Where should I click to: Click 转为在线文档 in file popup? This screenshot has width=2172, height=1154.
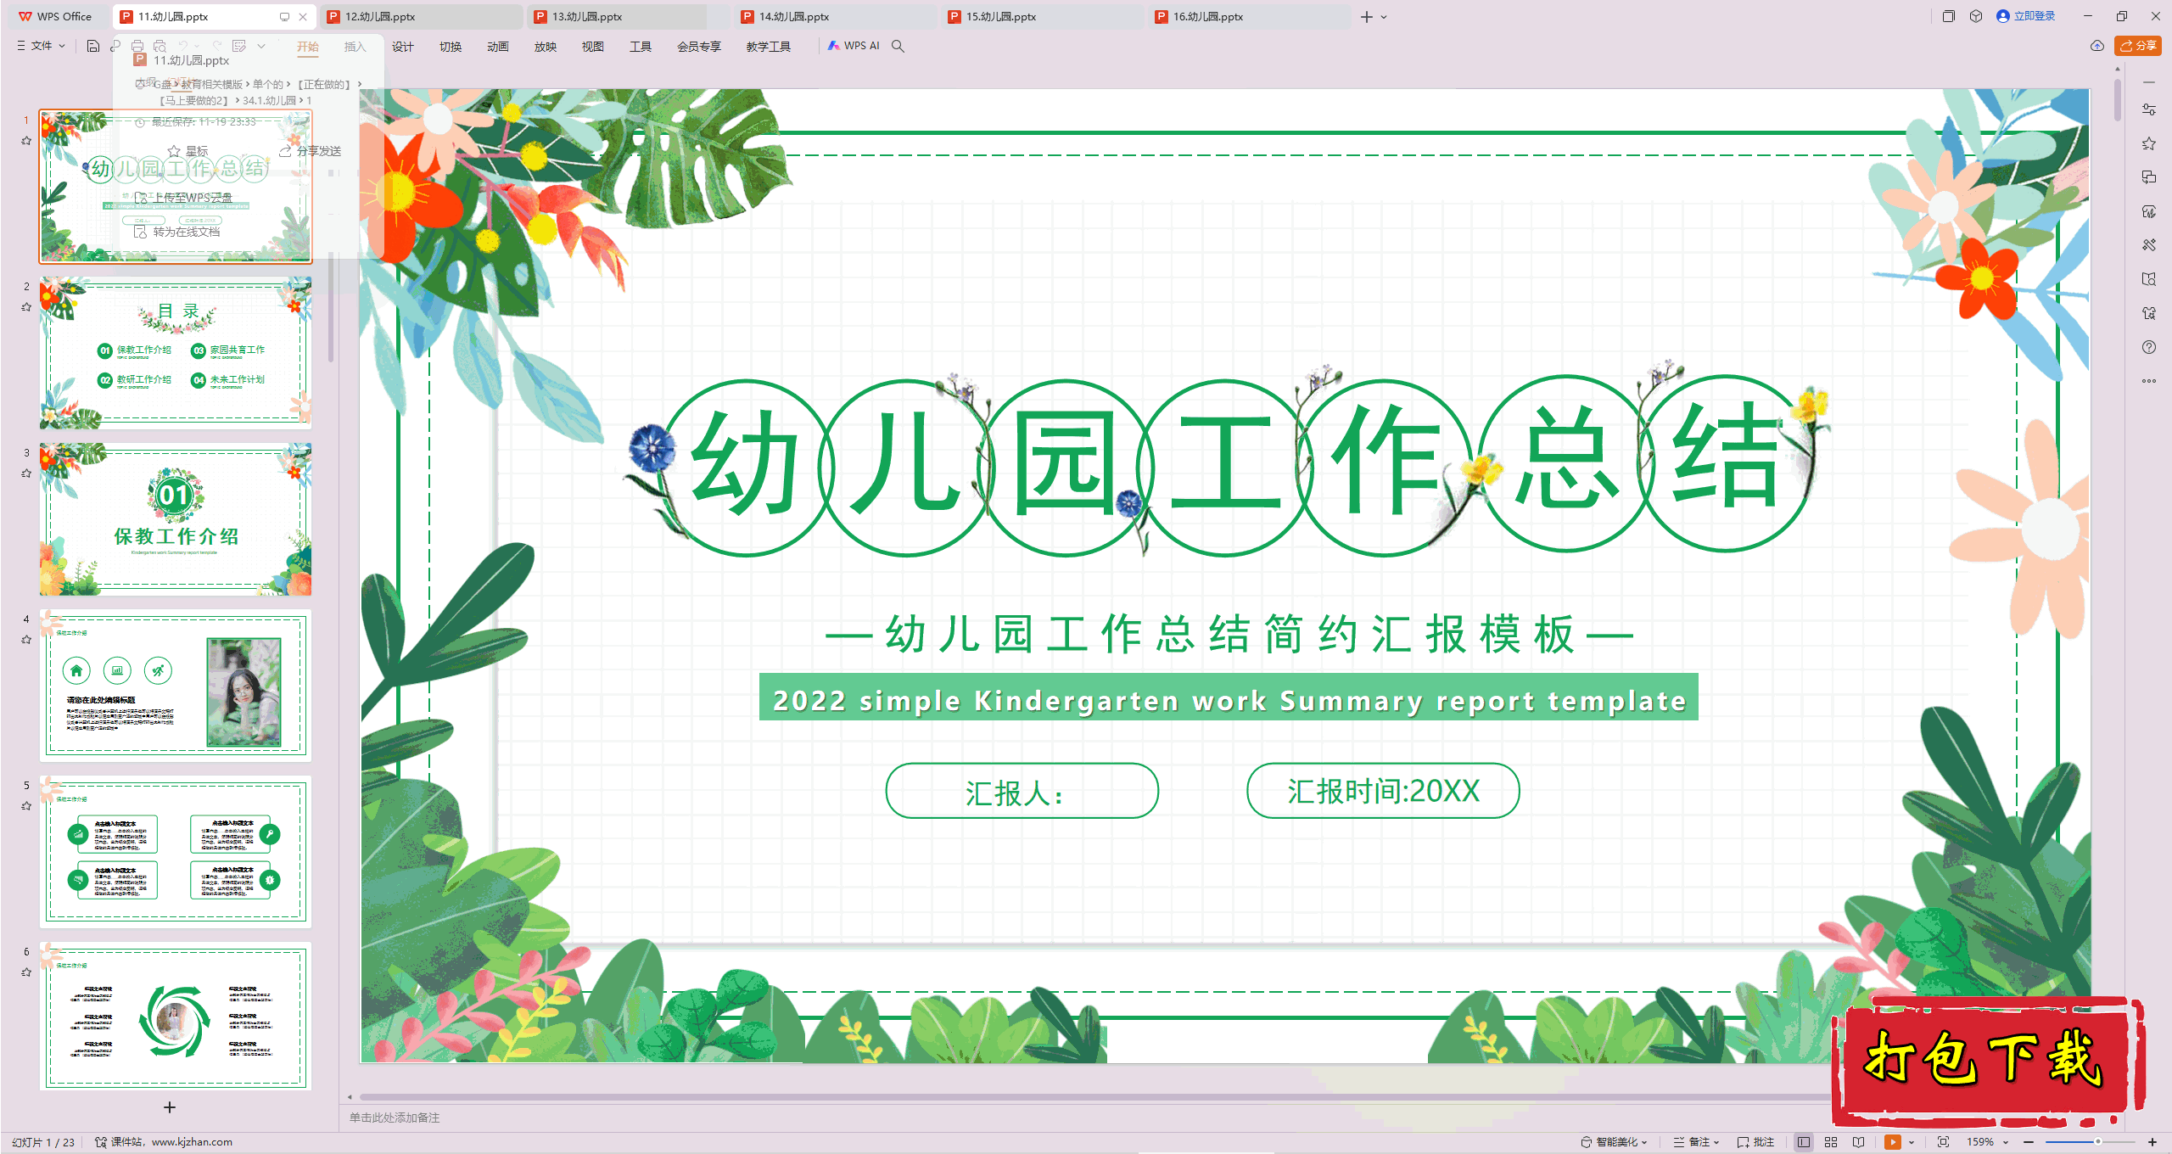coord(178,232)
